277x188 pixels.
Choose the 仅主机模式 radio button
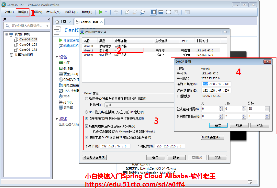click(x=86, y=118)
